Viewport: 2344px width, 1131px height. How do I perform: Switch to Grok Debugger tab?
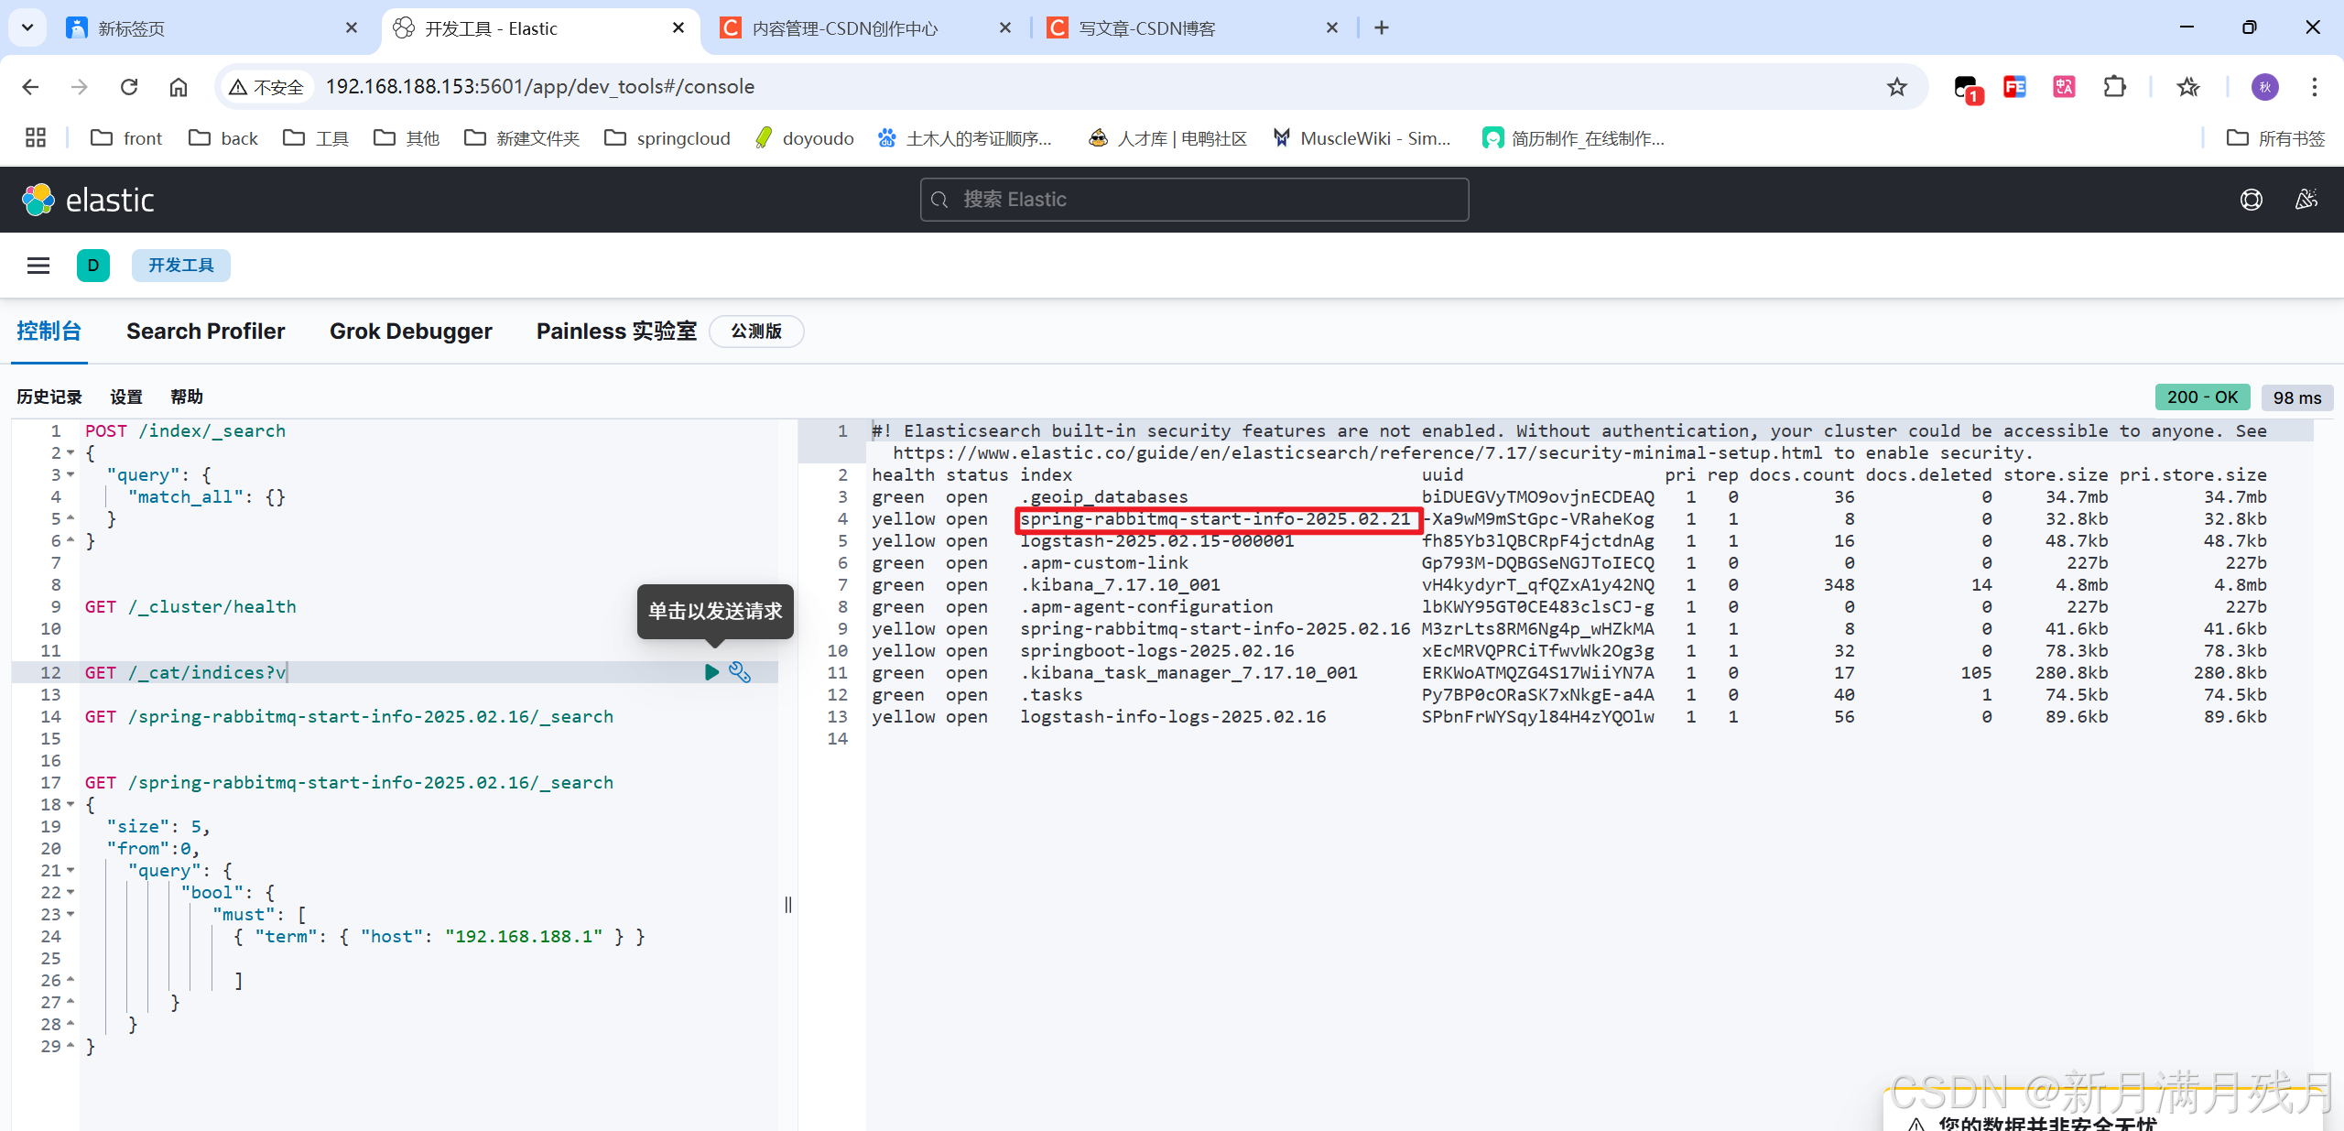[x=410, y=332]
